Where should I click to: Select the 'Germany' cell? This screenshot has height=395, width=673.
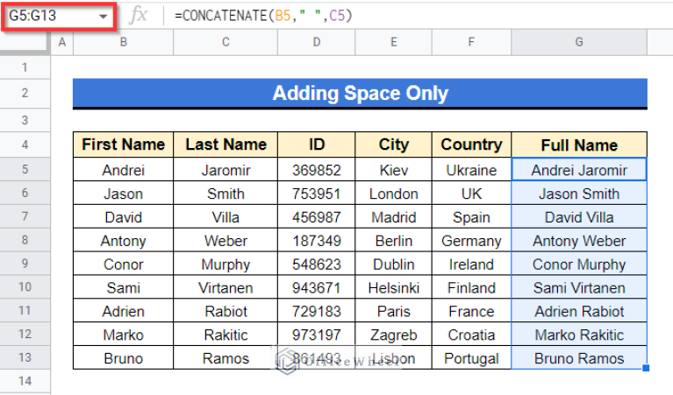pyautogui.click(x=471, y=240)
